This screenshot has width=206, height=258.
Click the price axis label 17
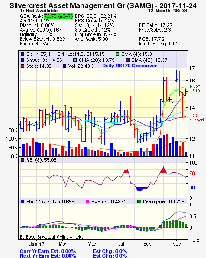[192, 68]
